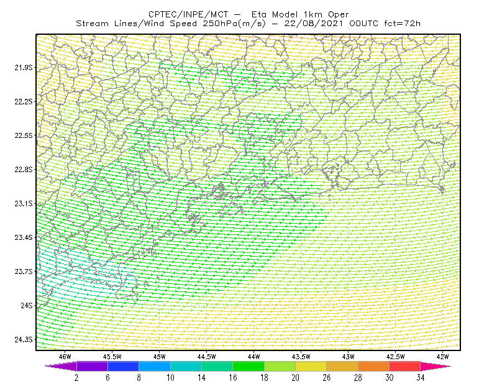Click the legend value '8'
This screenshot has width=497, height=384.
[x=139, y=378]
